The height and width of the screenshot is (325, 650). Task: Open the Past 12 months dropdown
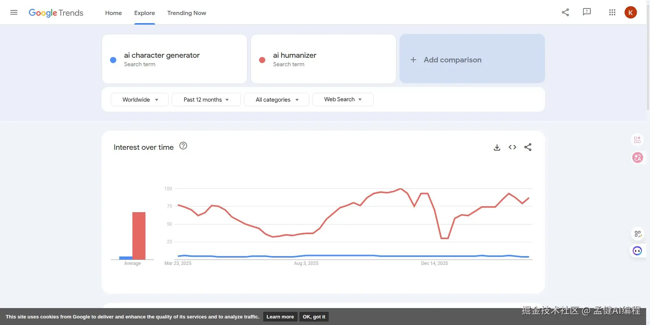(206, 99)
